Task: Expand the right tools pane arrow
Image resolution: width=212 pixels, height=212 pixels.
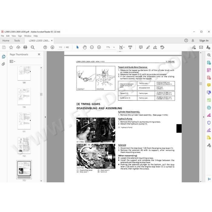Action: [209, 179]
